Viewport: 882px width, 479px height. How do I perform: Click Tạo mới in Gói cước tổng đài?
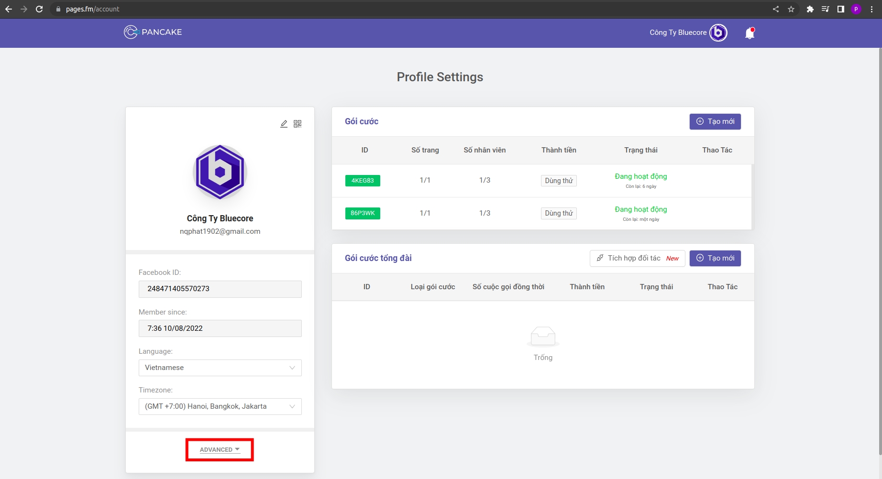pyautogui.click(x=715, y=258)
